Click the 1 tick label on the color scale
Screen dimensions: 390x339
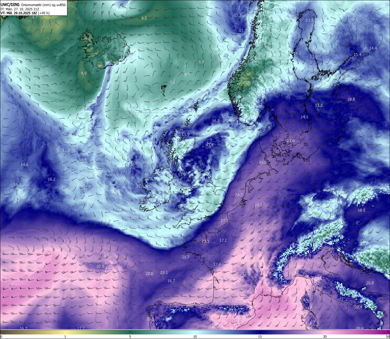pyautogui.click(x=65, y=337)
